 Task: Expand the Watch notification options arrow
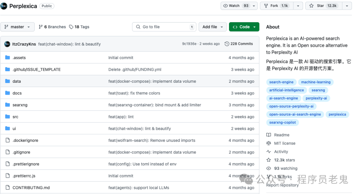(x=254, y=6)
